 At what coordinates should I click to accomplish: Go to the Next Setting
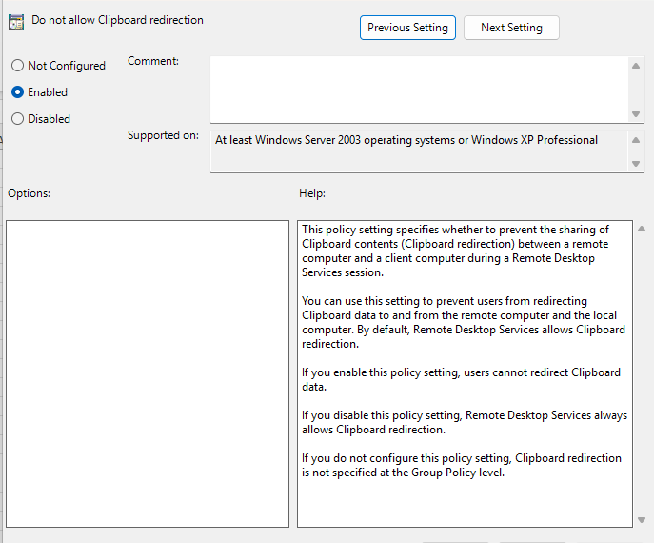(x=511, y=28)
